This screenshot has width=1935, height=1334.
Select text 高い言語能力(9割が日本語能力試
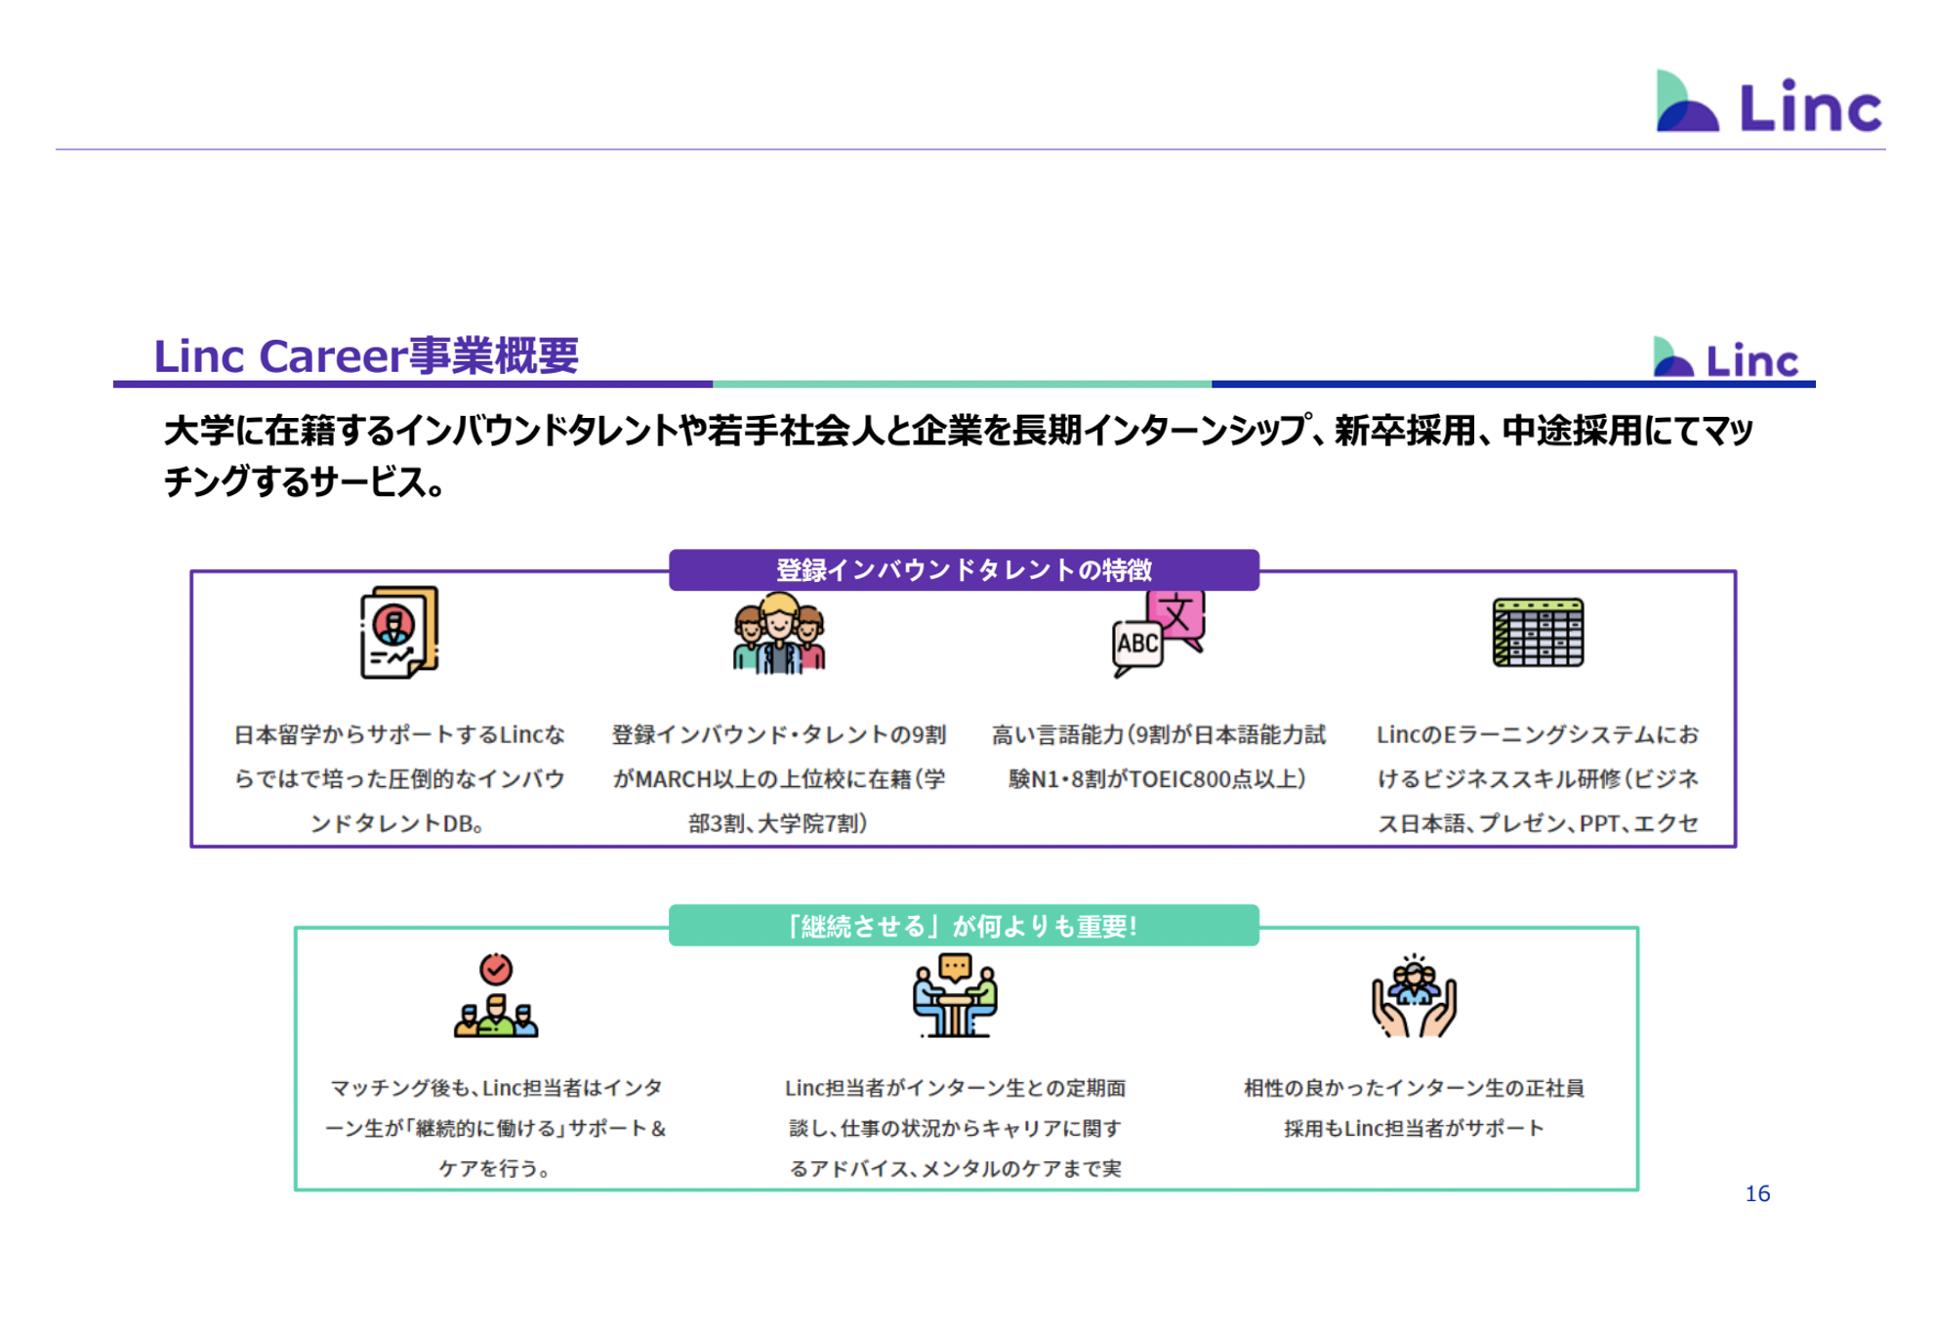1158,734
